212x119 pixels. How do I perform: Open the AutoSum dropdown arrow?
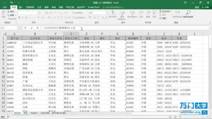click(x=172, y=12)
